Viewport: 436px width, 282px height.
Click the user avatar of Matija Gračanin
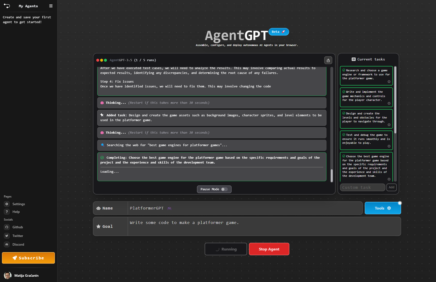tap(8, 275)
